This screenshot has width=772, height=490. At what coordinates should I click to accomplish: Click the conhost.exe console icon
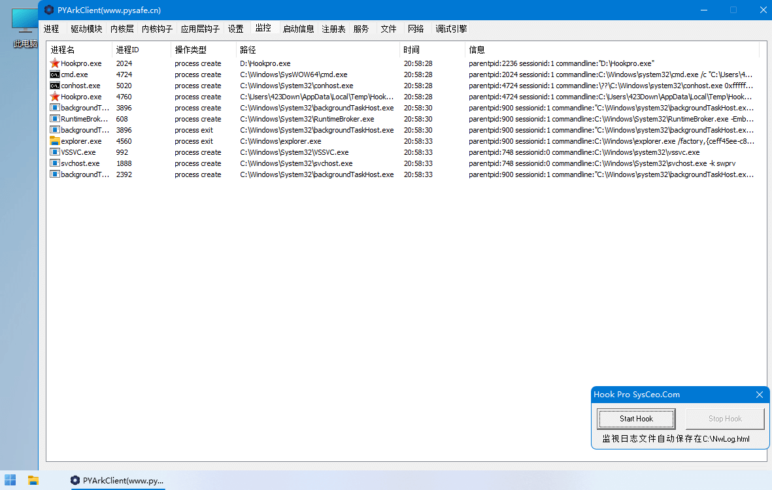pyautogui.click(x=55, y=86)
